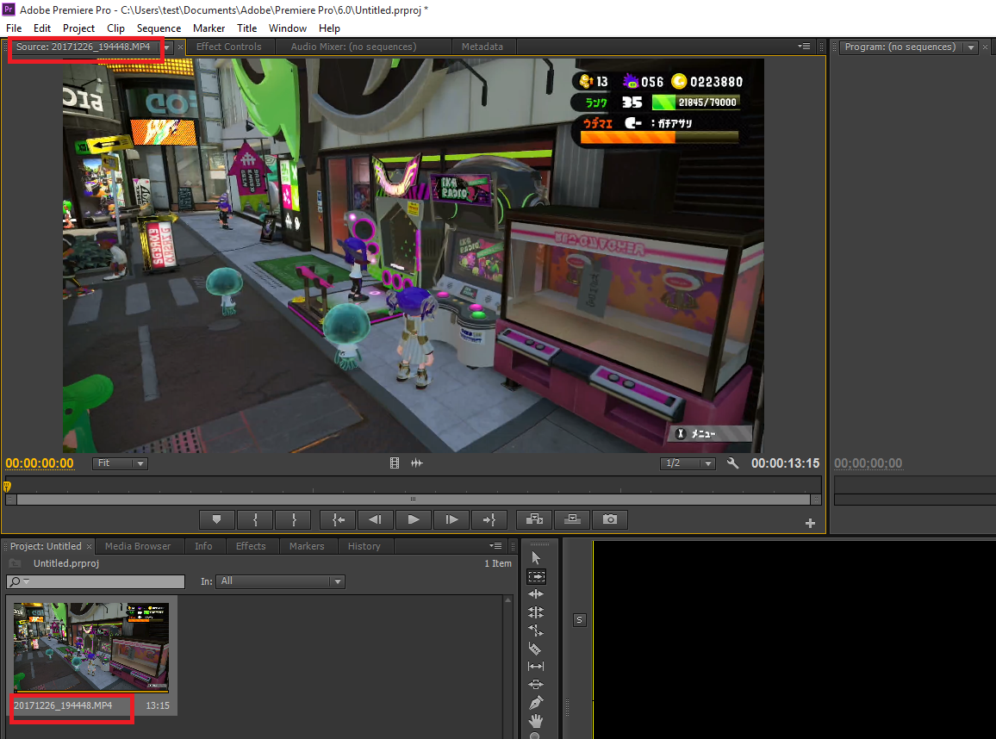This screenshot has width=996, height=739.
Task: Switch to the Metadata tab
Action: (x=482, y=47)
